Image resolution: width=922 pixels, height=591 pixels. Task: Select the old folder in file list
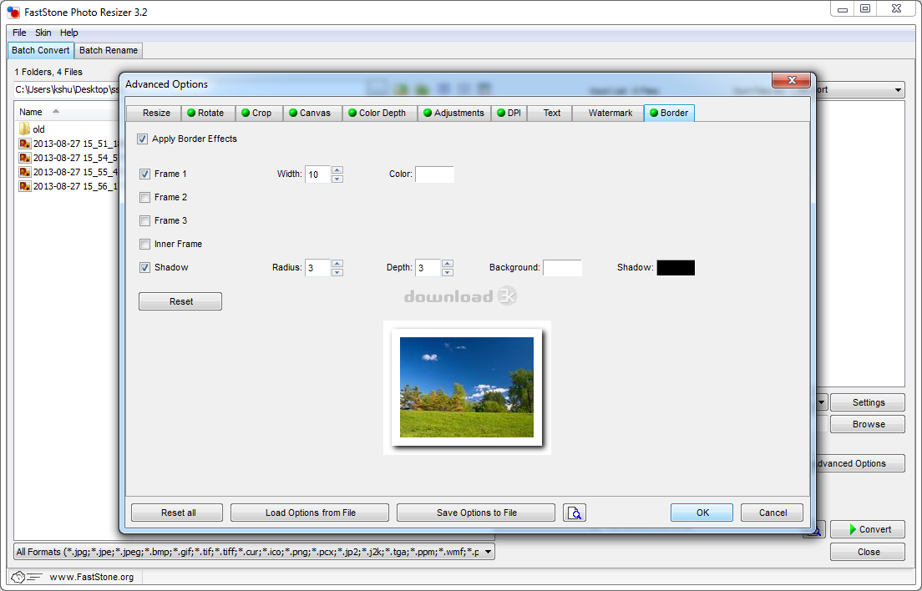38,129
